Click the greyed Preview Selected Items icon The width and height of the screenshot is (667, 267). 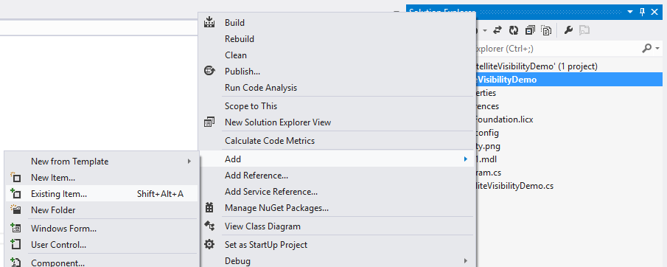tap(584, 30)
